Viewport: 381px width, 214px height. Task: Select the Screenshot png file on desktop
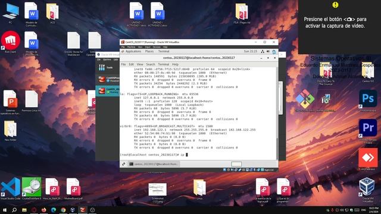157,193
